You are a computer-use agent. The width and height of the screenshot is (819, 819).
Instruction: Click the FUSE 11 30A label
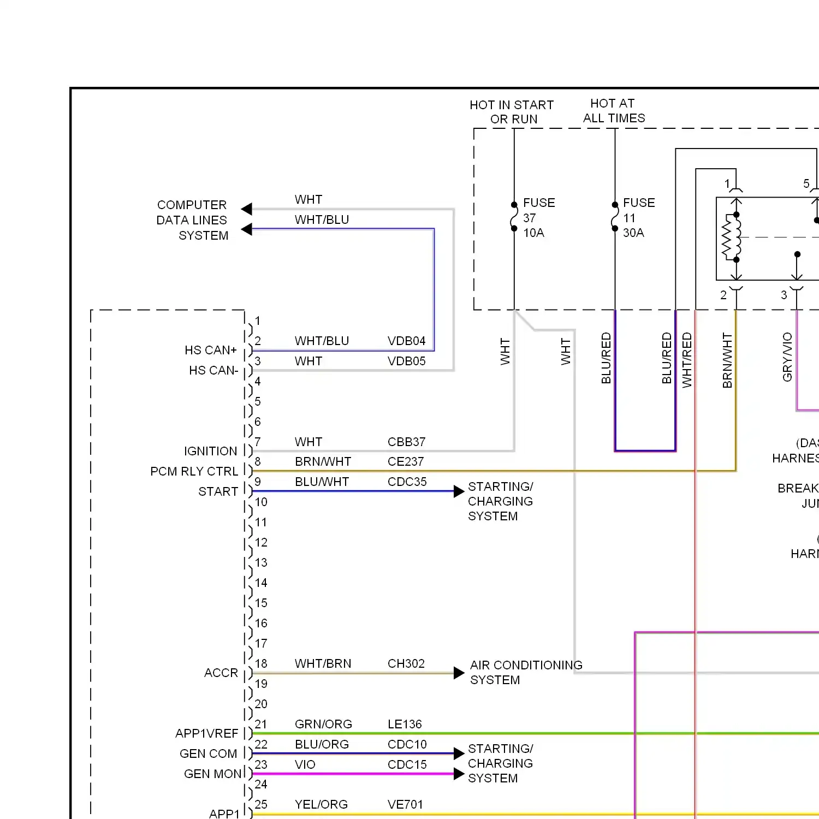638,218
